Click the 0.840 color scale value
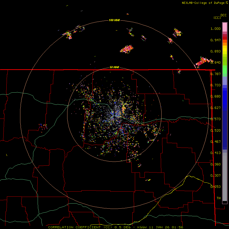Image resolution: width=229 pixels, height=229 pixels. 216,63
